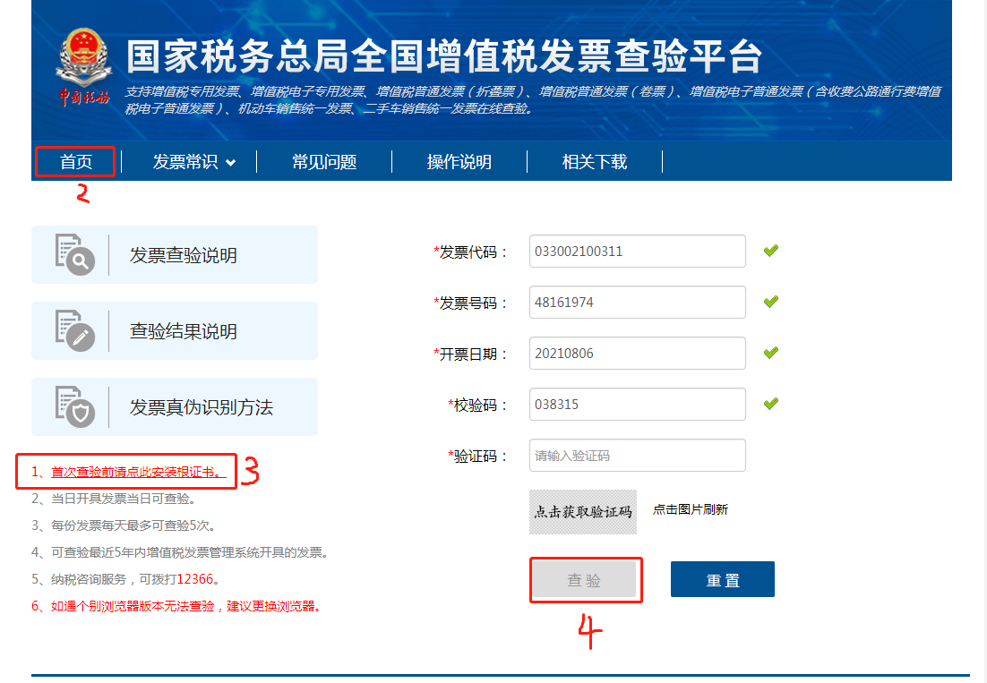Click the green checkmark beside 校验码

770,404
